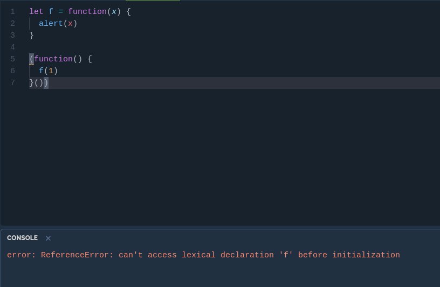Viewport: 440px width, 287px height.
Task: Click the closing brace on line 3
Action: [x=31, y=36]
